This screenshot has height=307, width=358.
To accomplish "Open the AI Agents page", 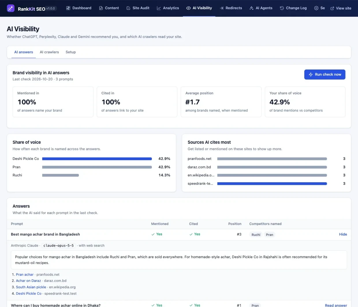I will [261, 8].
